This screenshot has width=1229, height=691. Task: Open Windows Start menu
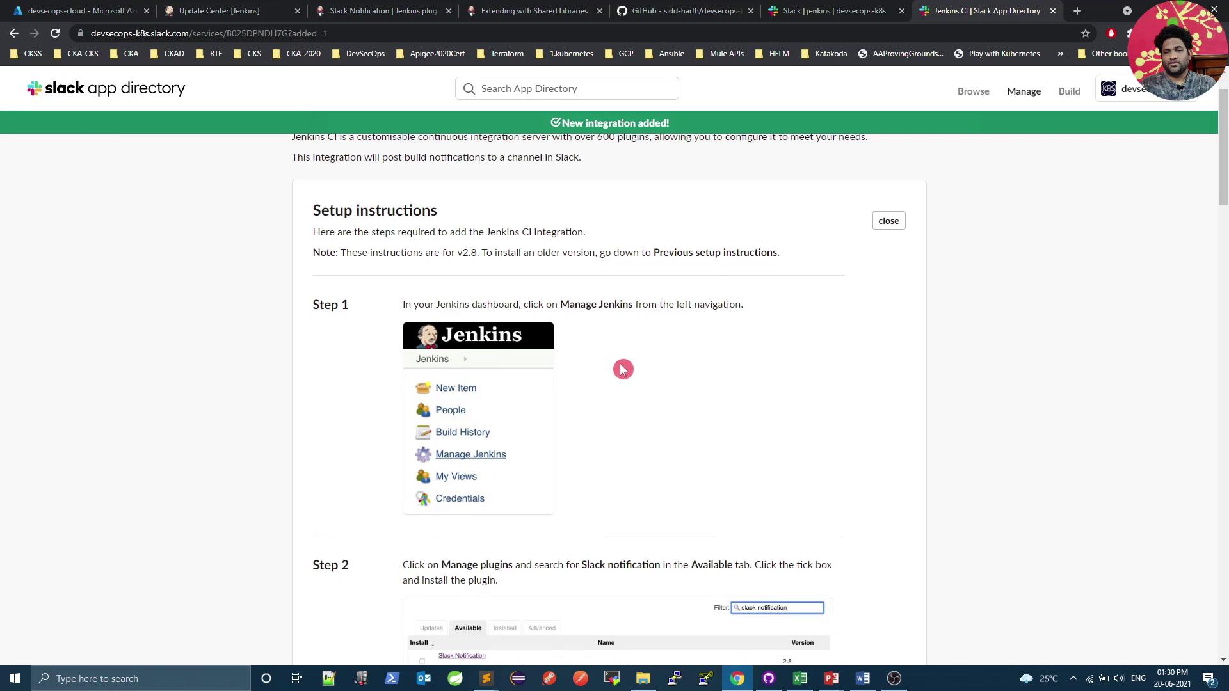15,678
